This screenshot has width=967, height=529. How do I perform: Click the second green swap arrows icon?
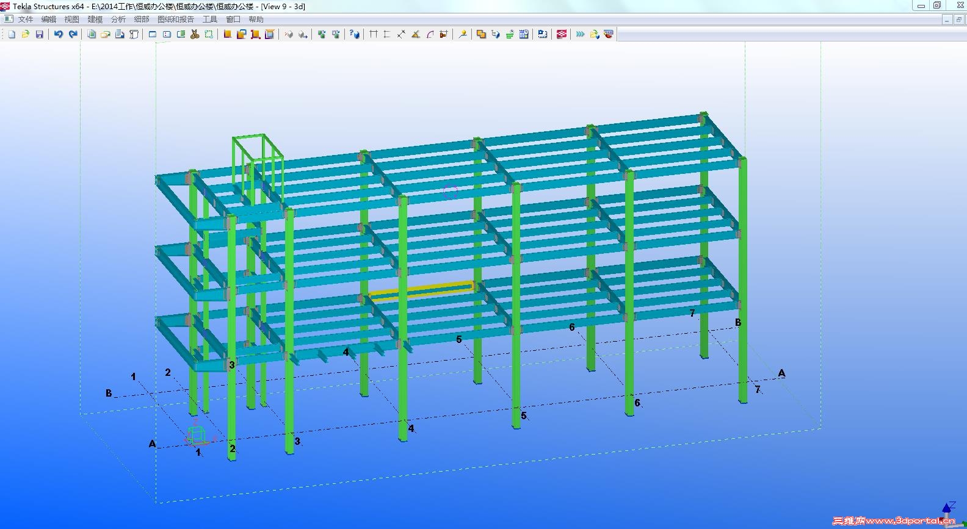tap(336, 34)
